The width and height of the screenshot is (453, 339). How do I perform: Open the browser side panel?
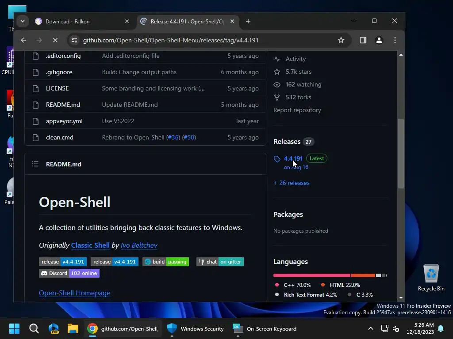[x=363, y=40]
